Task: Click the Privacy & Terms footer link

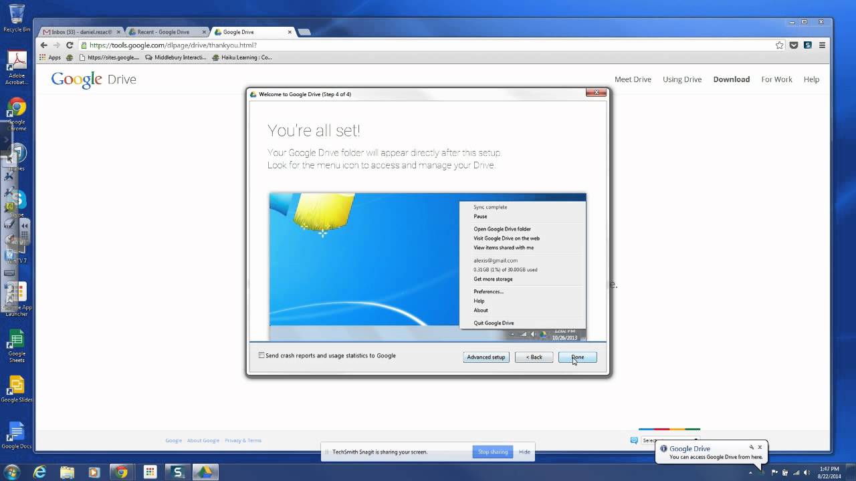Action: click(x=243, y=440)
